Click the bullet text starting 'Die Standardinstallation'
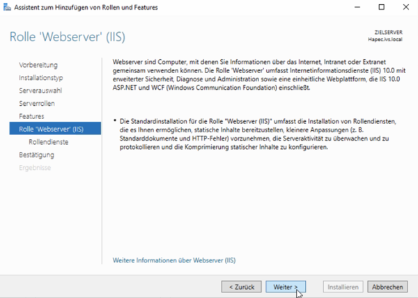This screenshot has width=418, height=298. click(x=258, y=134)
